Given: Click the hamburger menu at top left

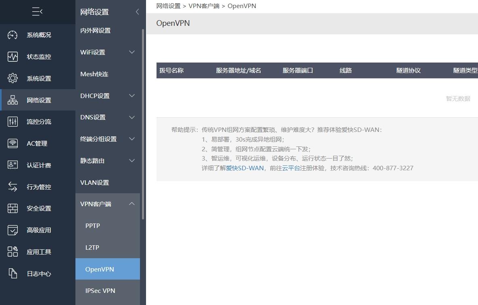Looking at the screenshot, I should (38, 11).
